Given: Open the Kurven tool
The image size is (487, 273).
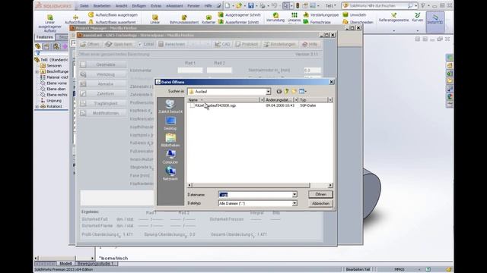Looking at the screenshot, I should (x=417, y=17).
